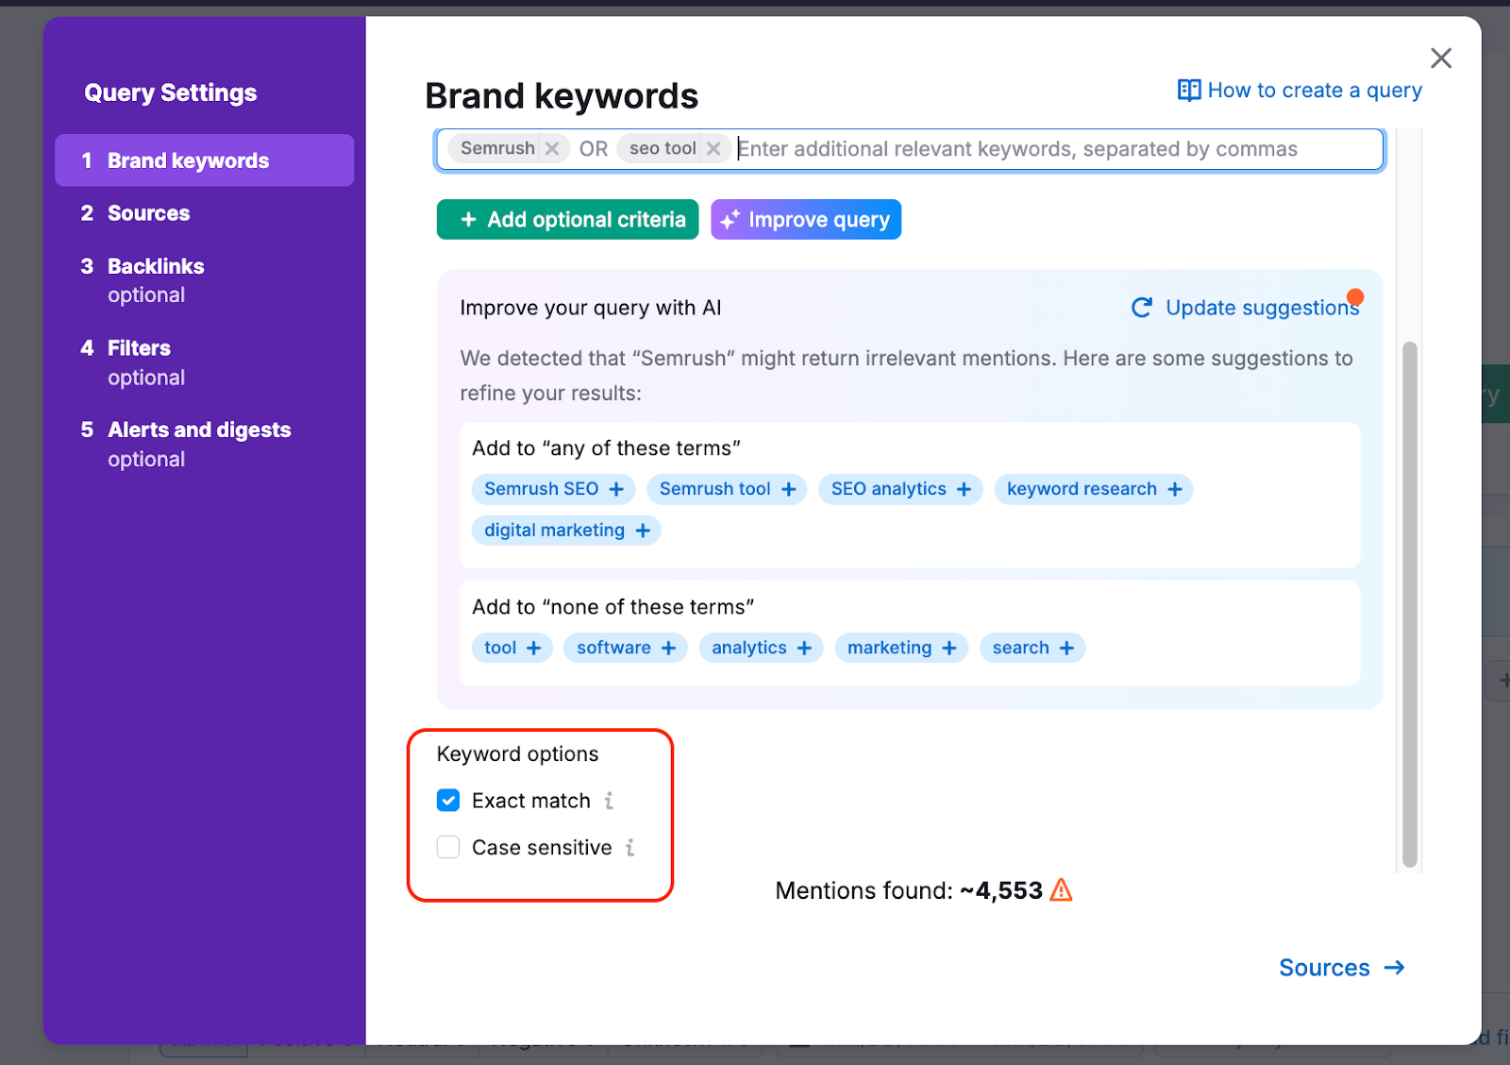1510x1065 pixels.
Task: Click the dialog's vertical scrollbar
Action: coord(1410,604)
